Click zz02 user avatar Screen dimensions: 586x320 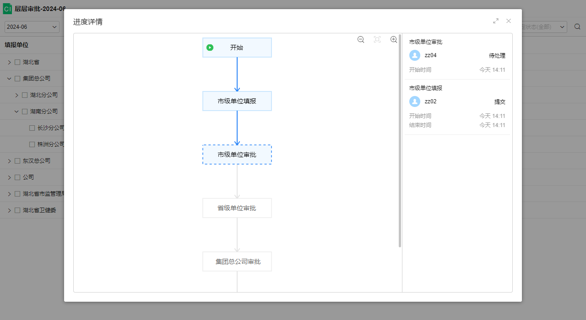point(415,101)
